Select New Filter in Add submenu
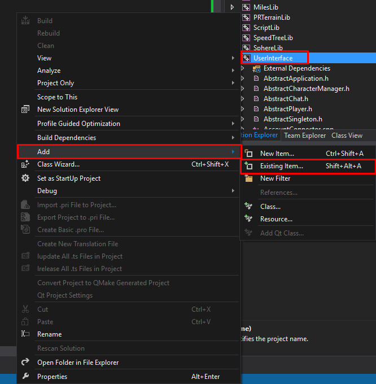This screenshot has width=376, height=384. 308,178
